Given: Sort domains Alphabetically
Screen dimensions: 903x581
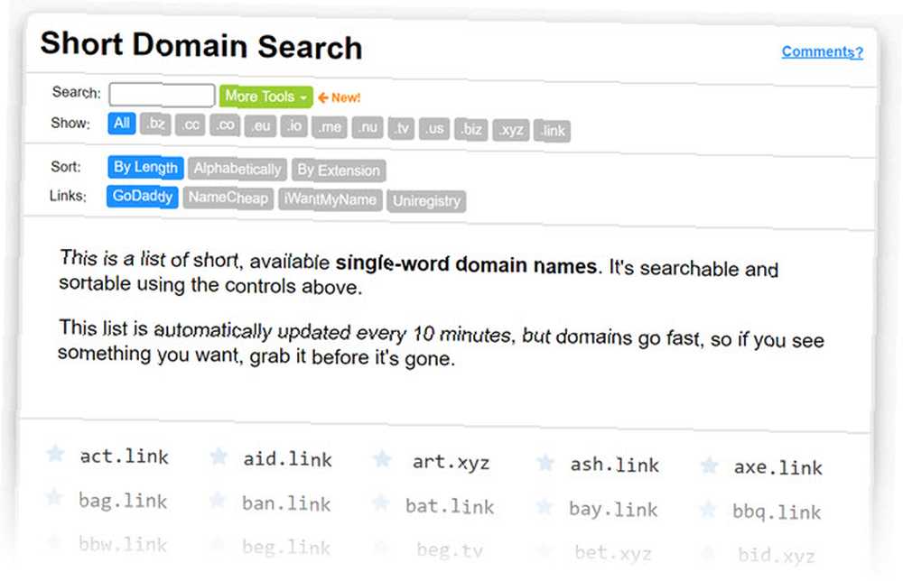Looking at the screenshot, I should pos(237,169).
